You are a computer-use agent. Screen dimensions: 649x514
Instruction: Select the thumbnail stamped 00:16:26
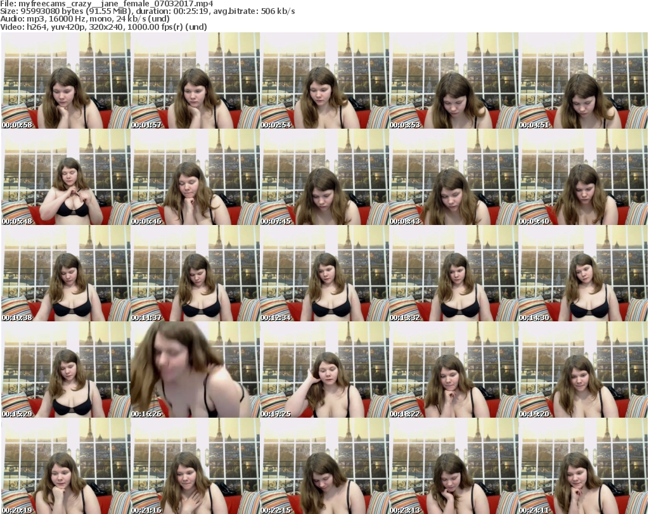(x=195, y=369)
